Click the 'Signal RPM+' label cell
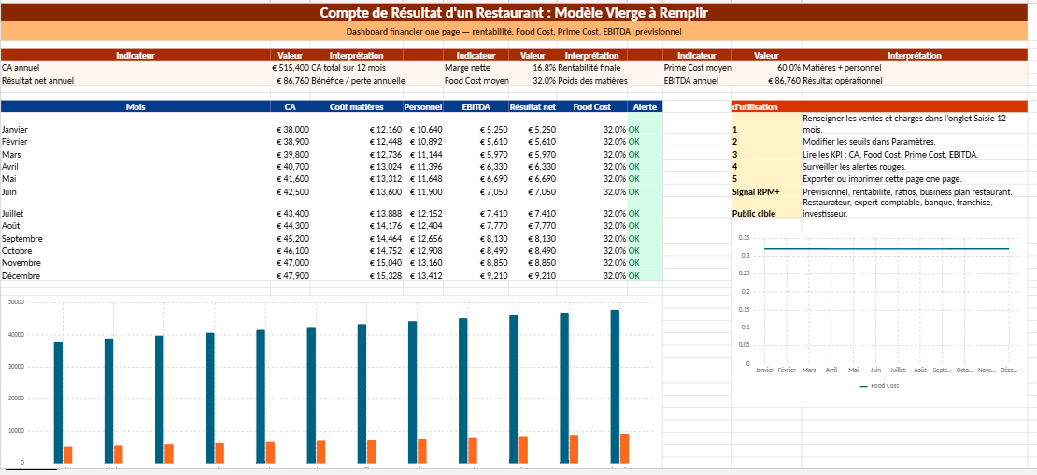The height and width of the screenshot is (475, 1037). (766, 191)
